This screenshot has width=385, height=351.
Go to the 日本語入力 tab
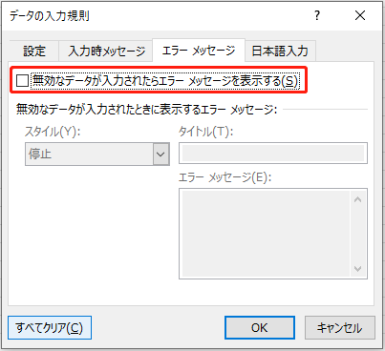(x=280, y=51)
